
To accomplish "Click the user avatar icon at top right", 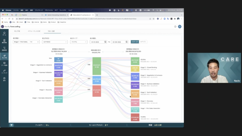I will (x=179, y=26).
